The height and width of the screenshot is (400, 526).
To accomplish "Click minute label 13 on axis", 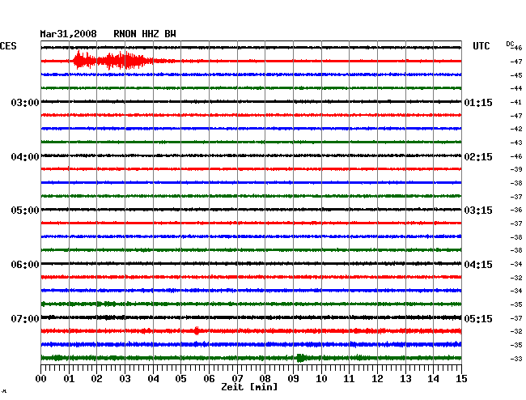I will [405, 379].
